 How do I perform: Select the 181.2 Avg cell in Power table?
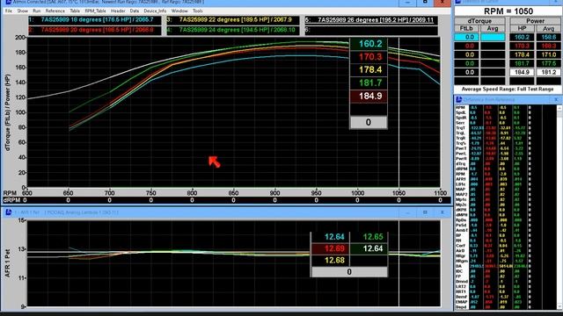(x=548, y=72)
